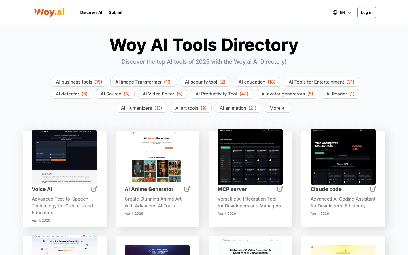This screenshot has height=255, width=408.
Task: Select AI Reader category
Action: (x=340, y=94)
